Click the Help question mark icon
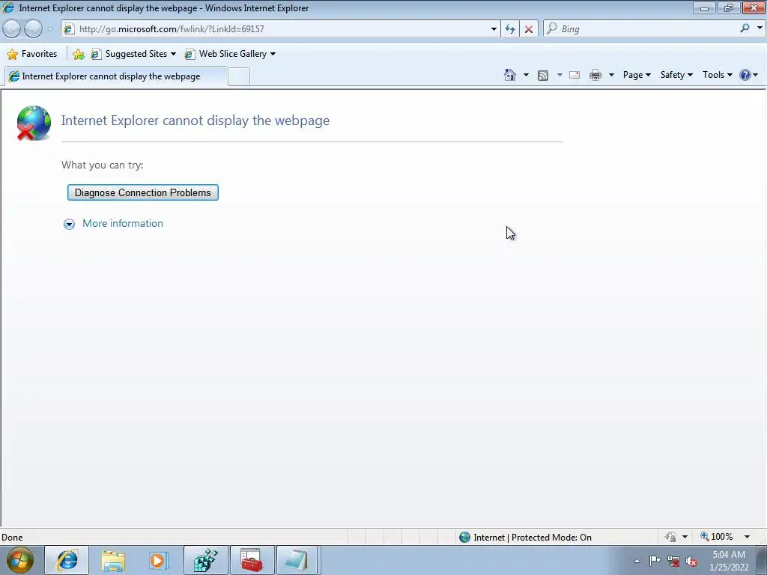The width and height of the screenshot is (767, 575). click(x=745, y=75)
